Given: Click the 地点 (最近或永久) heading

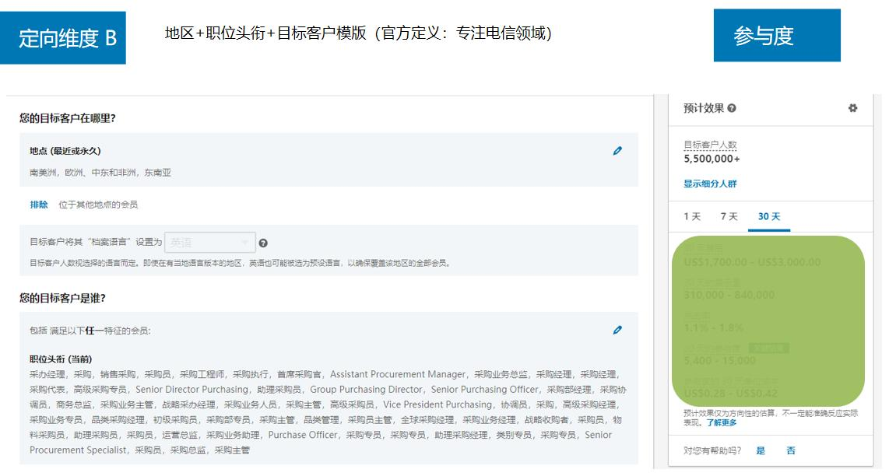Looking at the screenshot, I should pyautogui.click(x=65, y=151).
